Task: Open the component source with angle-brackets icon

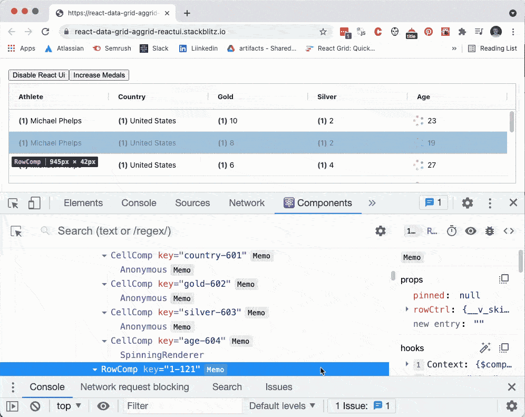Action: pyautogui.click(x=509, y=231)
